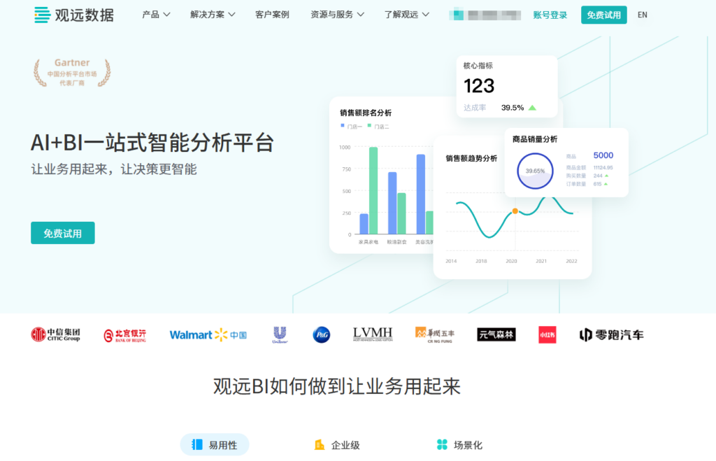The image size is (716, 461).
Task: Open 账号登录 to sign in
Action: click(x=550, y=14)
